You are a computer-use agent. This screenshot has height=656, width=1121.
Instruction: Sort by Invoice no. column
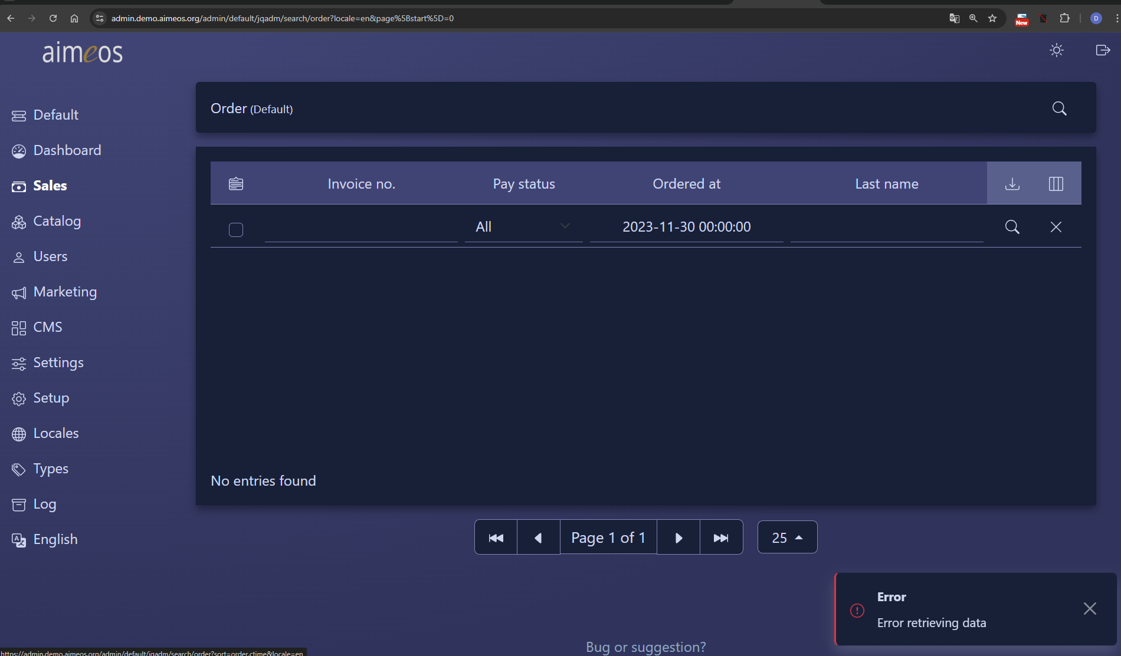(361, 184)
